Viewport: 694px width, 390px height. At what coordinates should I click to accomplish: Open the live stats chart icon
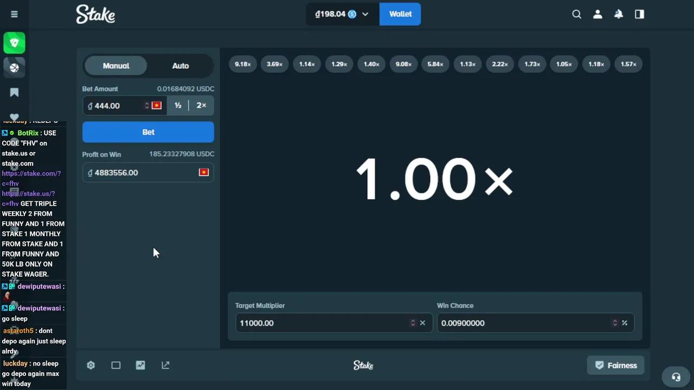140,366
